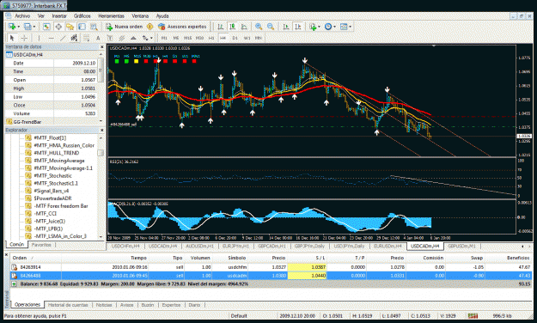Select the vertical line drawing tool
Screen dimensions: 537x323
click(x=39, y=38)
